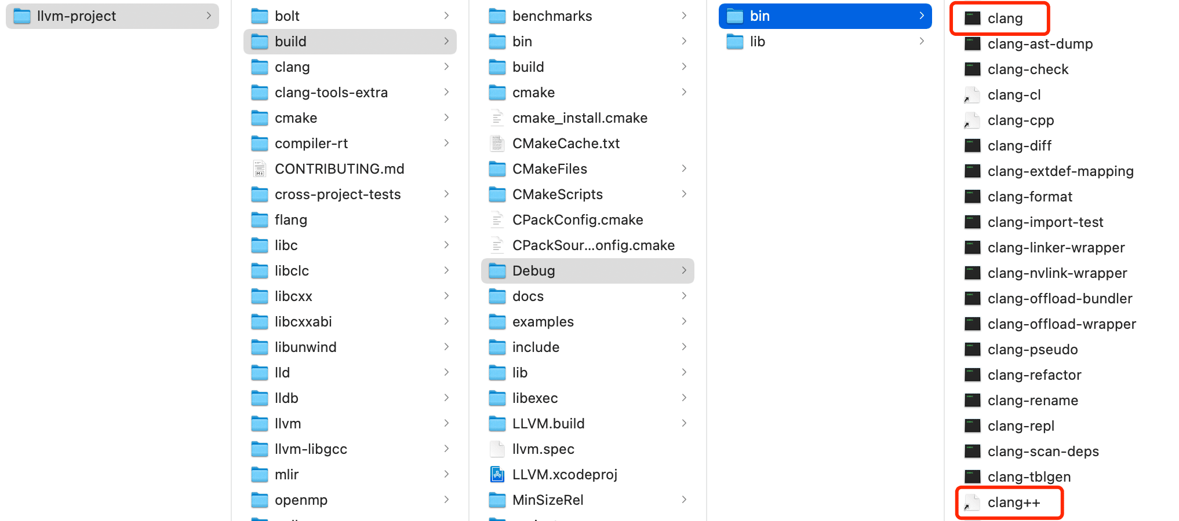Click the clang-cpp alias file icon
1179x521 pixels.
pos(972,120)
